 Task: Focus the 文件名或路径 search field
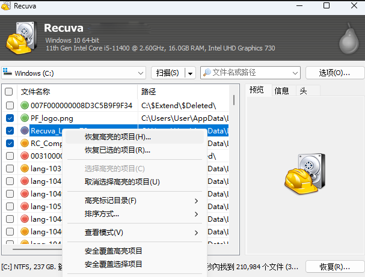pyautogui.click(x=250, y=73)
